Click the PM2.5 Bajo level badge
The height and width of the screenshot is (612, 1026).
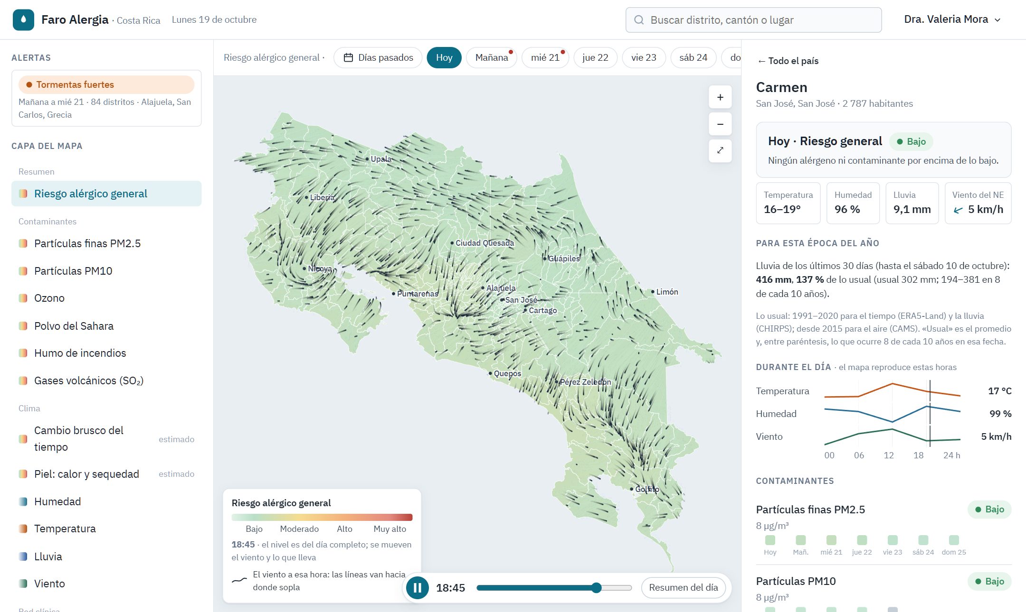point(989,510)
